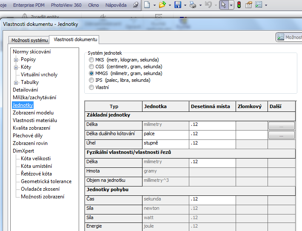Open dropdown arrow next to New icon
This screenshot has height=231, width=302.
click(154, 5)
